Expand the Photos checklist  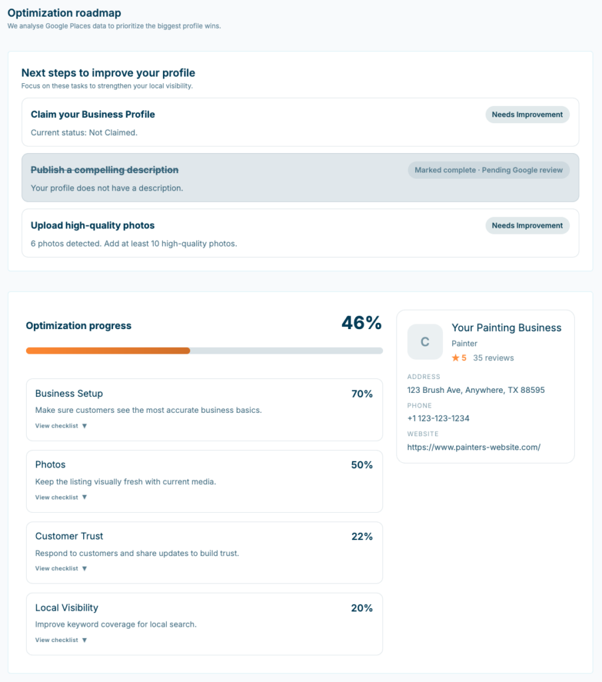61,498
